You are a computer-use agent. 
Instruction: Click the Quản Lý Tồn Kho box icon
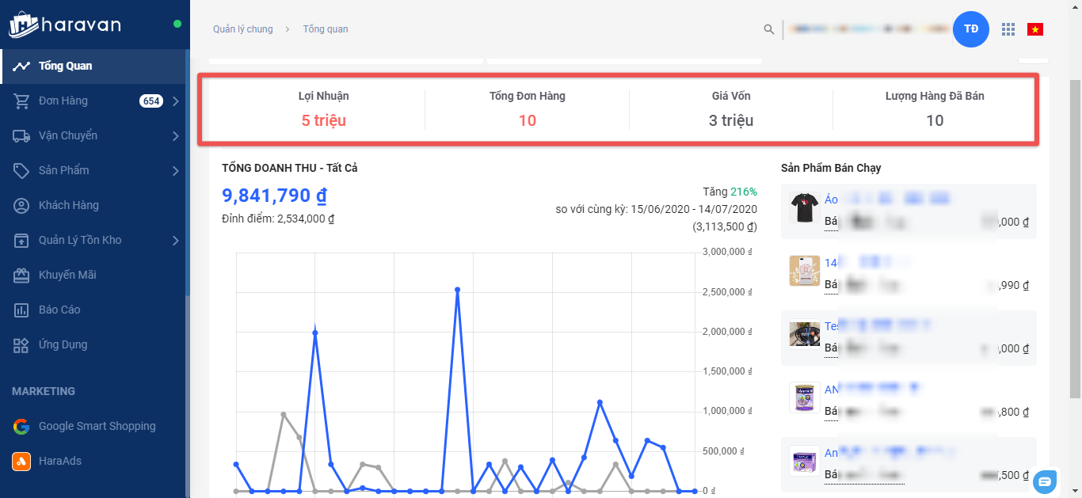pos(21,241)
